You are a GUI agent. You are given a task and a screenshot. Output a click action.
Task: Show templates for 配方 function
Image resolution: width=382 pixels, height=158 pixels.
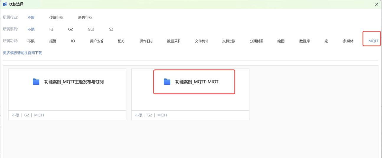pyautogui.click(x=121, y=41)
